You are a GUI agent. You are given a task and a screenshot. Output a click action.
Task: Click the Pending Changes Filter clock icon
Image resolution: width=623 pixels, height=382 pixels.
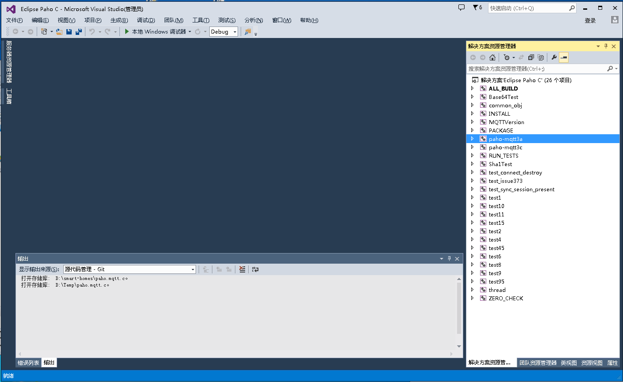tap(507, 57)
